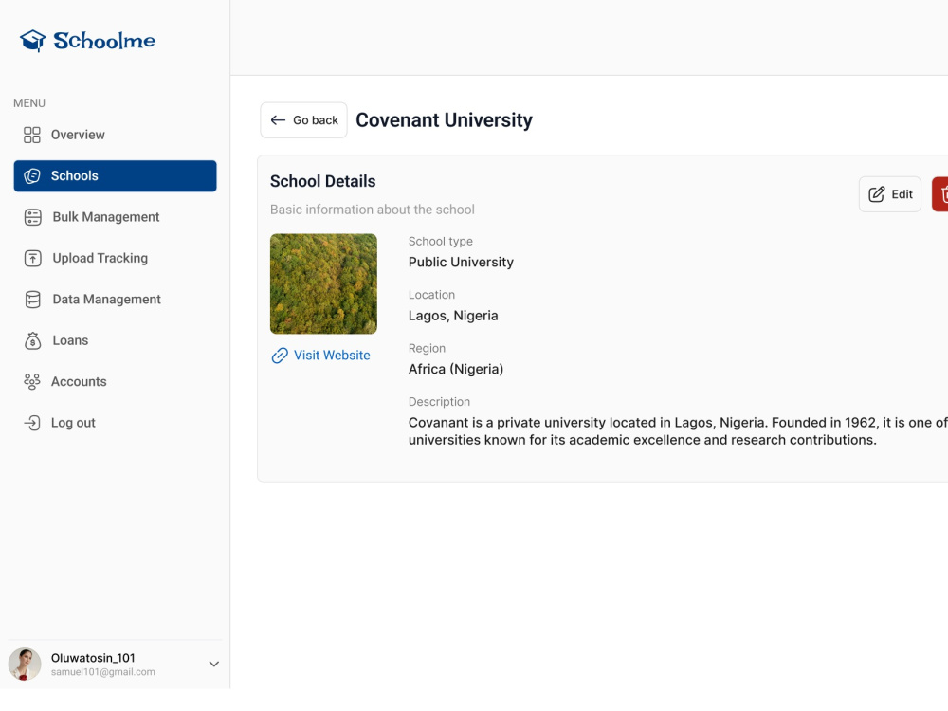Click 'Public University' school type value
Image resolution: width=948 pixels, height=711 pixels.
[x=461, y=262]
